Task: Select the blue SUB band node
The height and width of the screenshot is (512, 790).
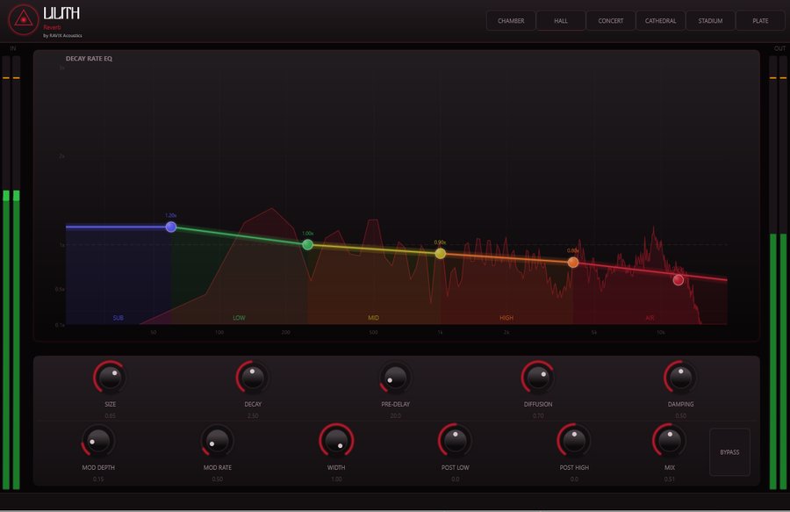Action: (x=171, y=227)
